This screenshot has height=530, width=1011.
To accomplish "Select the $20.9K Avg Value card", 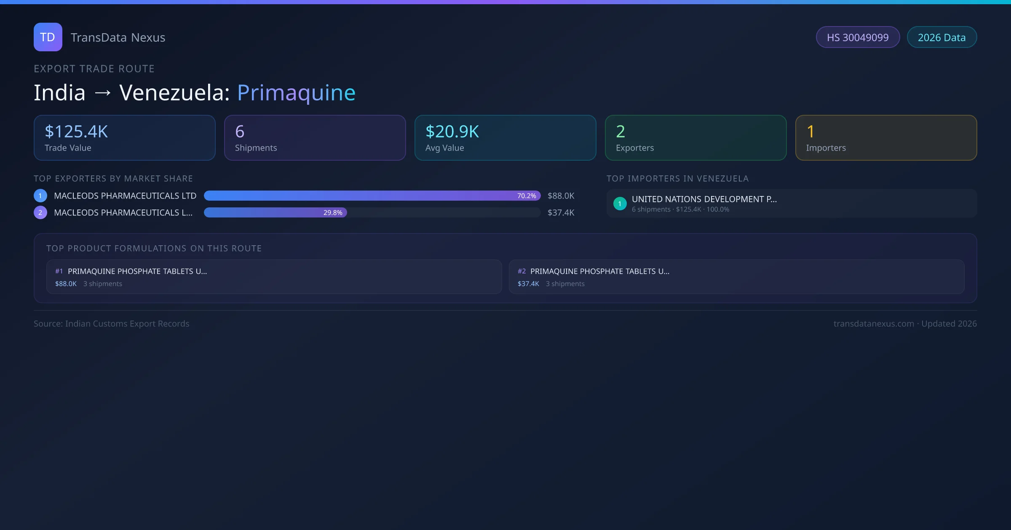I will [x=505, y=138].
